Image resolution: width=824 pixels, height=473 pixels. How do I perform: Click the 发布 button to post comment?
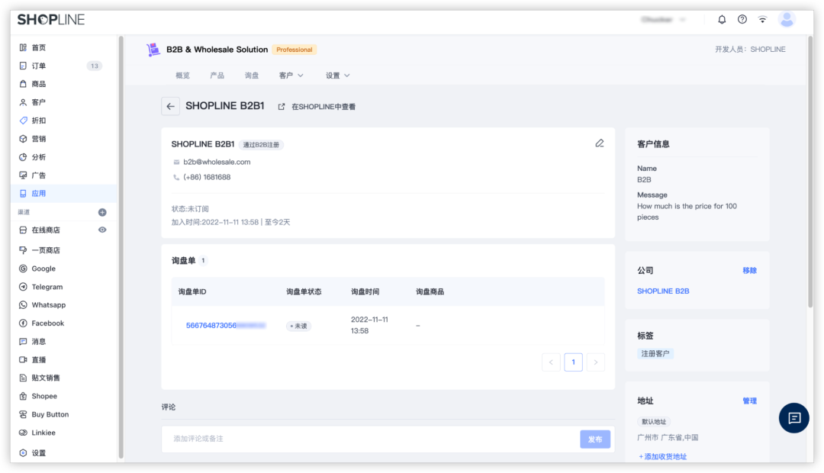coord(595,439)
